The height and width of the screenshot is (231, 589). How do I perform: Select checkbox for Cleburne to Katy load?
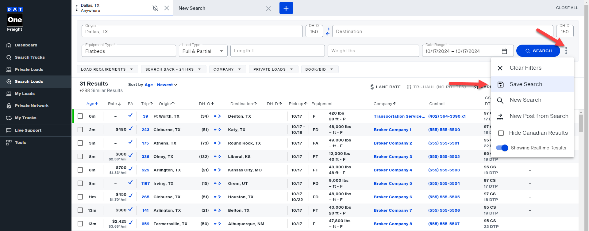[x=80, y=130]
